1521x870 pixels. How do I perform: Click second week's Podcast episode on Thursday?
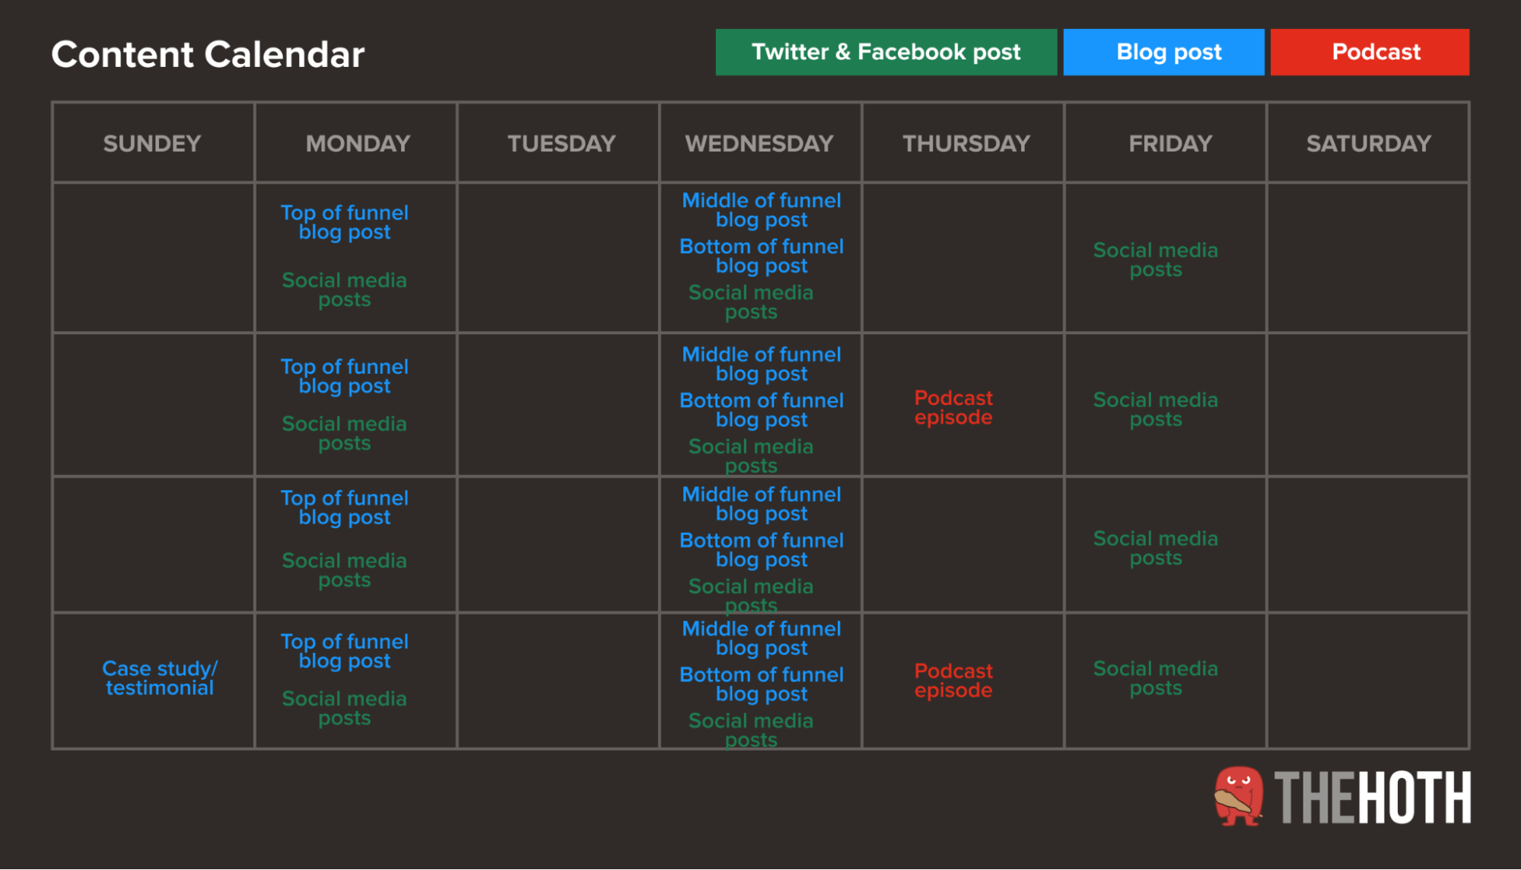click(x=953, y=407)
